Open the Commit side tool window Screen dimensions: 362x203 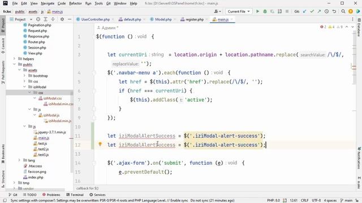click(x=3, y=46)
